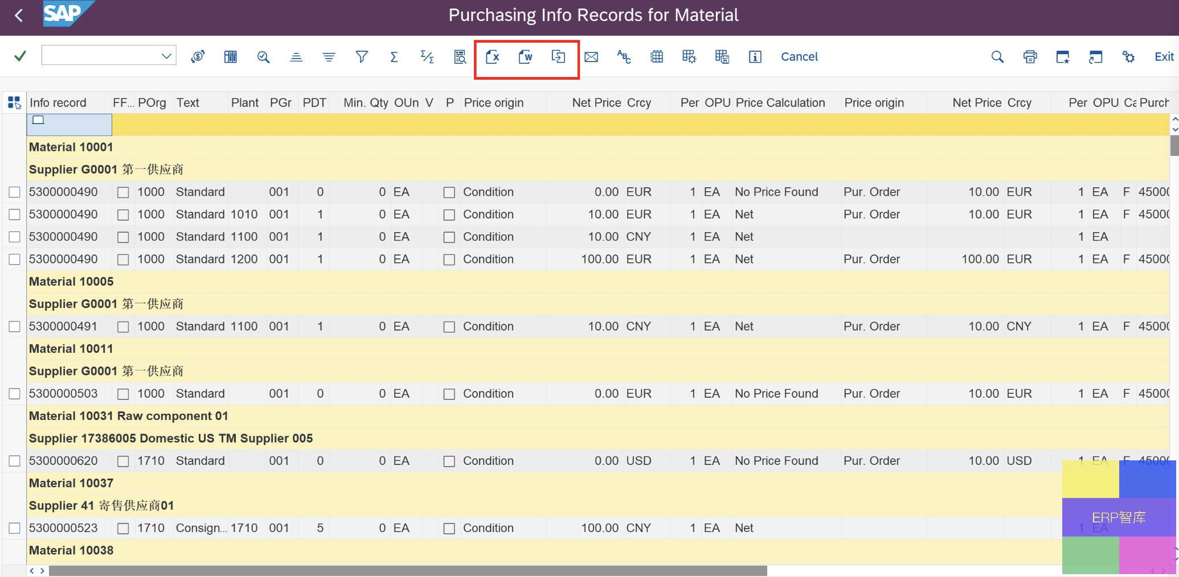Select row 5300000503 via left checkbox
The width and height of the screenshot is (1179, 577).
pyautogui.click(x=15, y=394)
